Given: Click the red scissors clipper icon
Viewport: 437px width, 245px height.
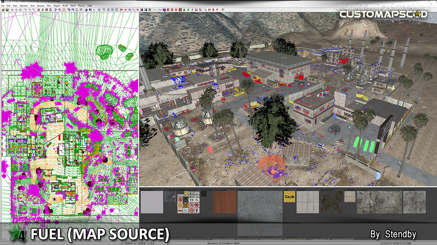Looking at the screenshot, I should point(122,10).
